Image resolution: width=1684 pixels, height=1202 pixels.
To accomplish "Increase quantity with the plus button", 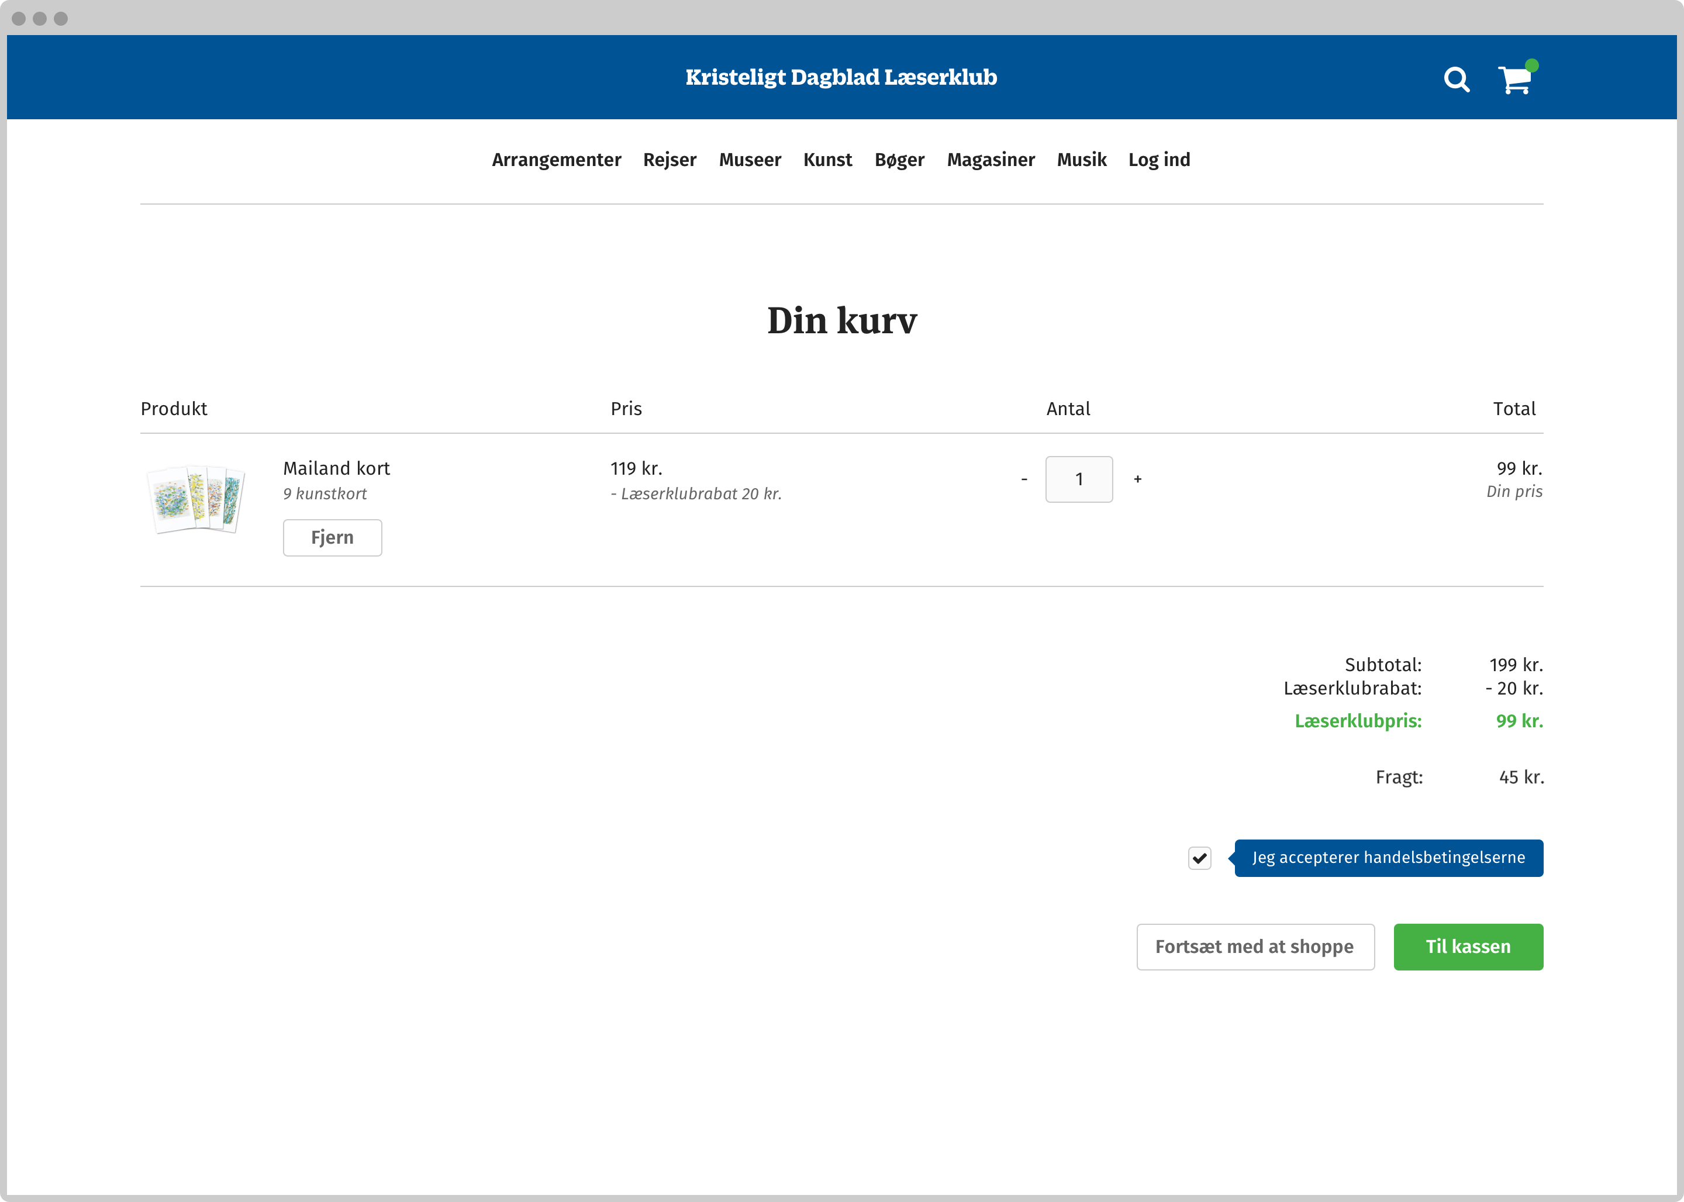I will pos(1138,479).
